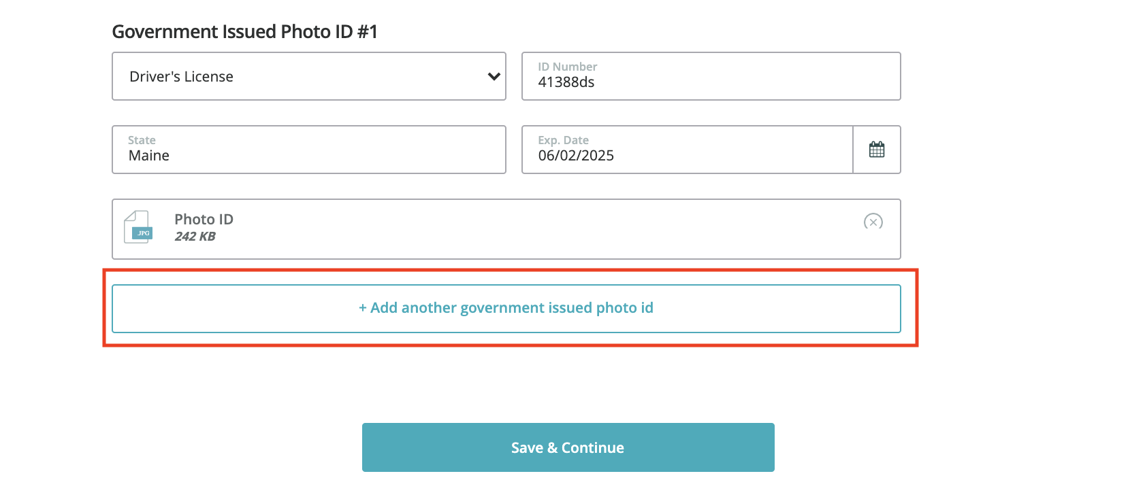
Task: Remove the uploaded Photo ID file
Action: (x=873, y=222)
